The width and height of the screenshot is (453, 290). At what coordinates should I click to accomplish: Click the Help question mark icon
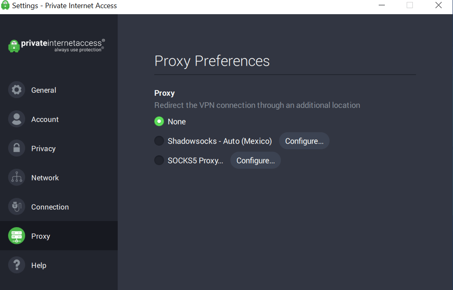tap(16, 265)
